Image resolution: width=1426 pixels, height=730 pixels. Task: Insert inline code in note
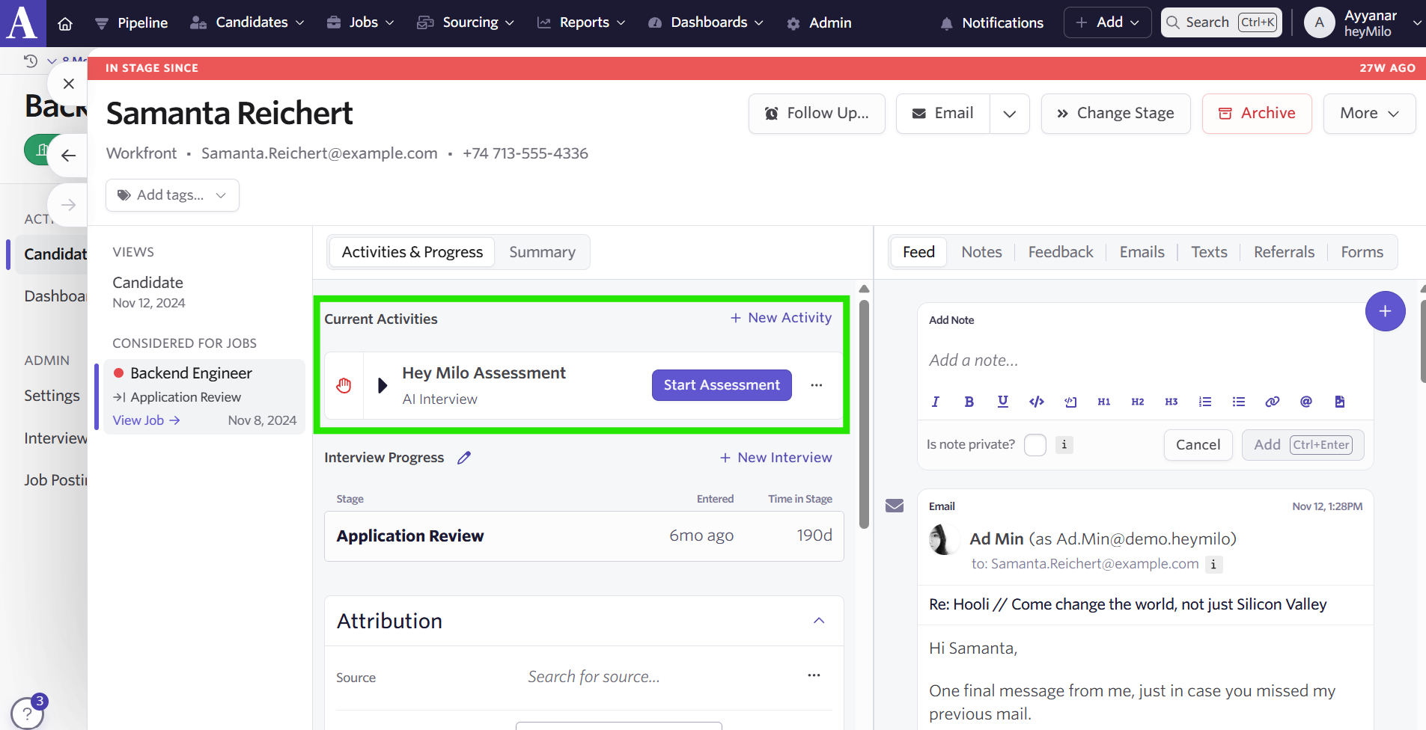[x=1036, y=402]
